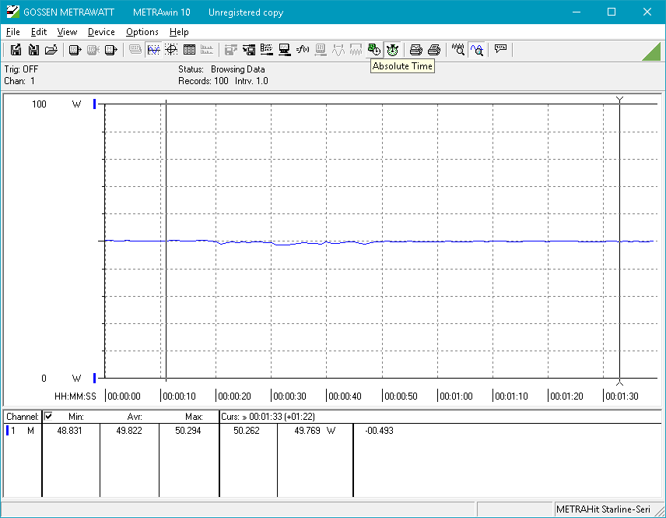Viewport: 666px width, 518px height.
Task: Click the read meter memory icon
Action: 110,50
